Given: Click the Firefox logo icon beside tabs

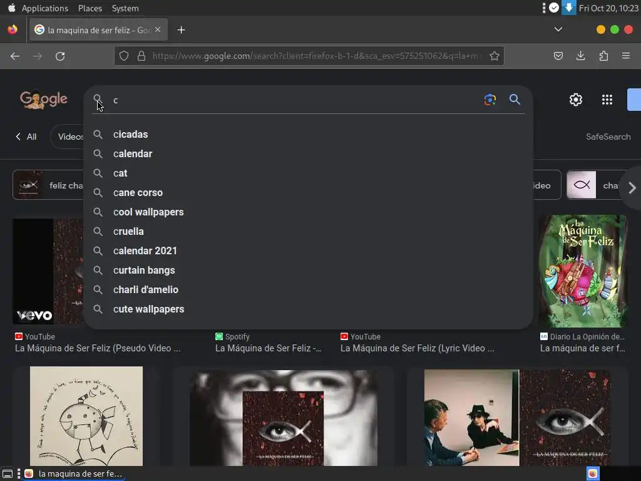Looking at the screenshot, I should pos(13,29).
